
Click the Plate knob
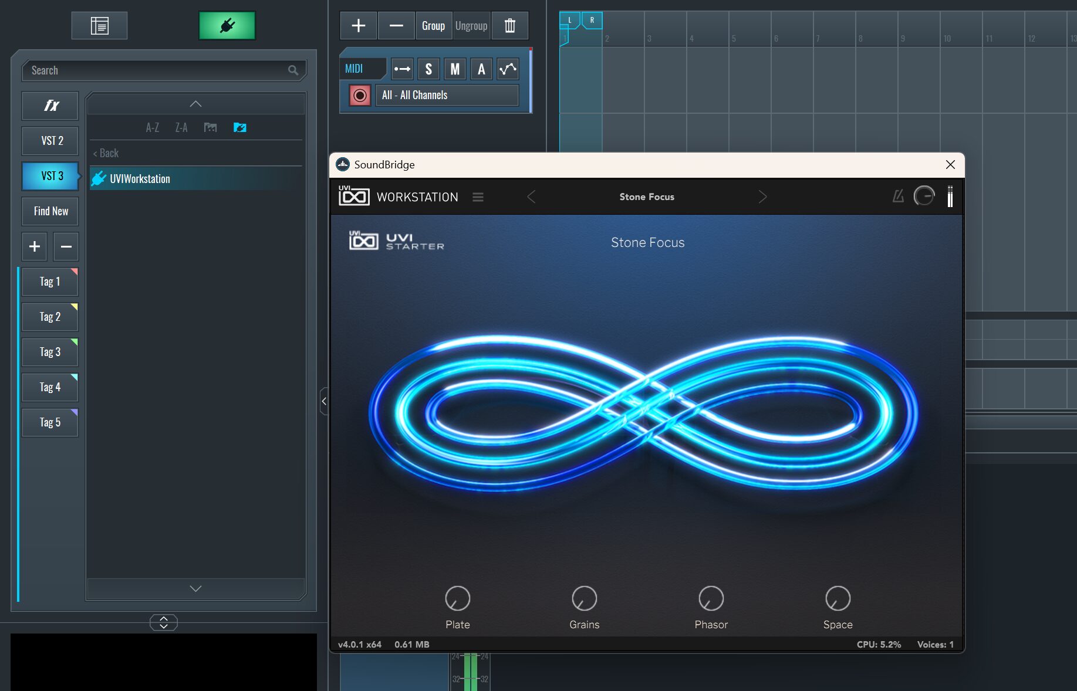pos(458,598)
